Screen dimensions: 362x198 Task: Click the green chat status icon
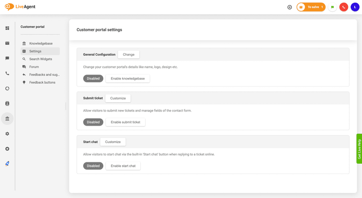click(x=333, y=7)
